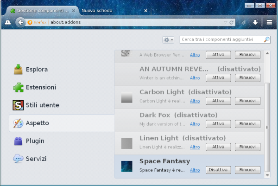Remove the Linen Light theme
The height and width of the screenshot is (186, 278).
pyautogui.click(x=247, y=147)
